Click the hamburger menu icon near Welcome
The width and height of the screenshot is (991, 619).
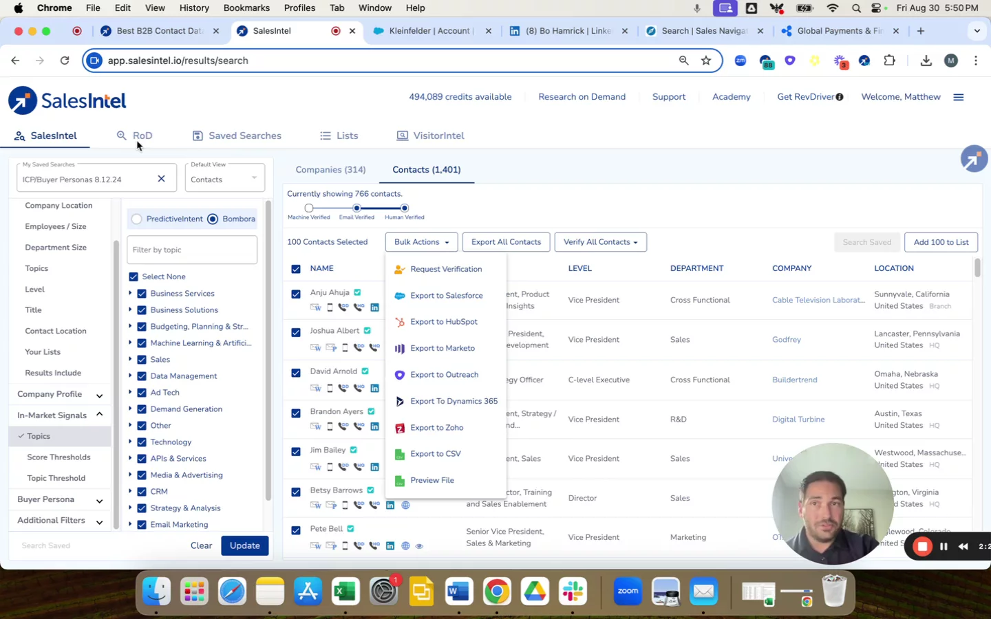pyautogui.click(x=958, y=97)
